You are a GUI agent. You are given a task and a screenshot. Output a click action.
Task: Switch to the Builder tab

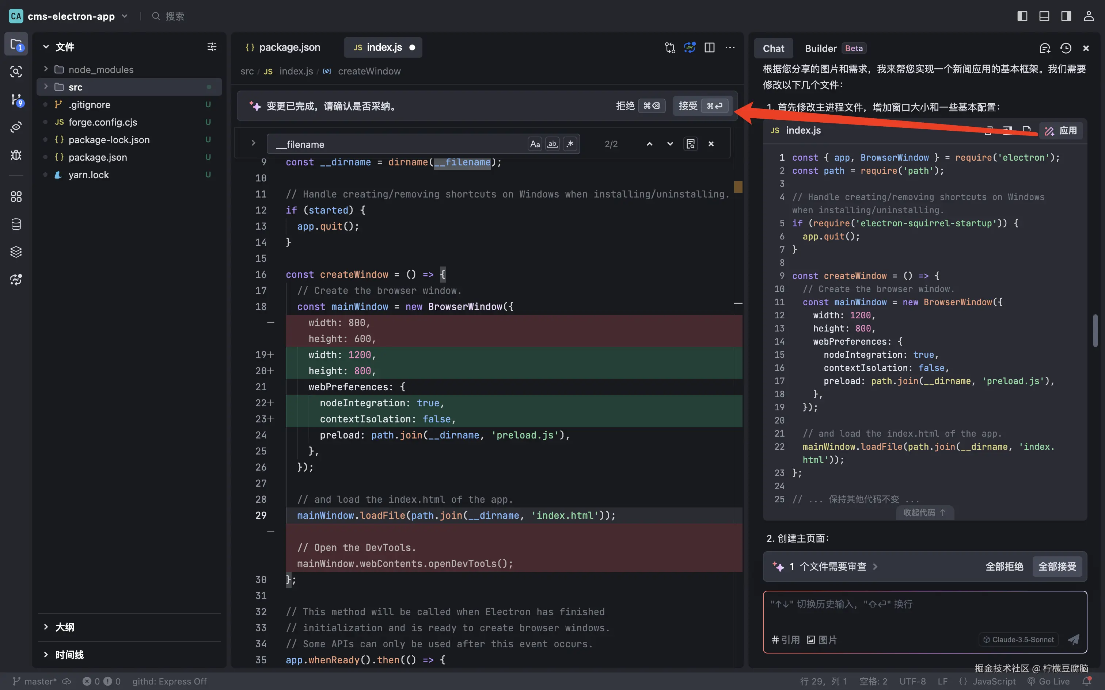click(821, 48)
